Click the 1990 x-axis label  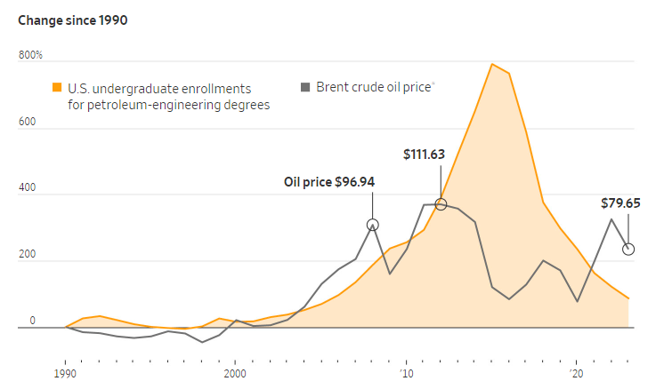coord(65,374)
